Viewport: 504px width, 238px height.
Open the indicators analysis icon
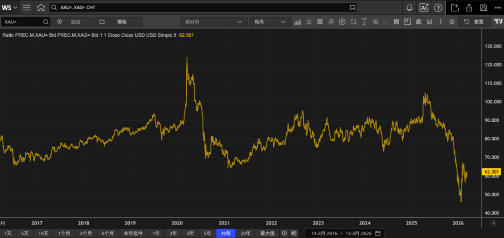pyautogui.click(x=309, y=22)
